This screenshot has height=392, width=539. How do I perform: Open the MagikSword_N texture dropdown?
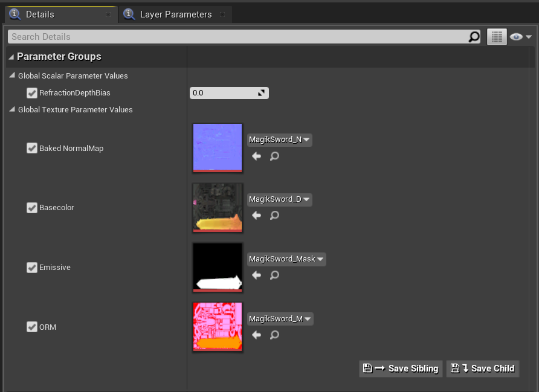click(x=279, y=140)
